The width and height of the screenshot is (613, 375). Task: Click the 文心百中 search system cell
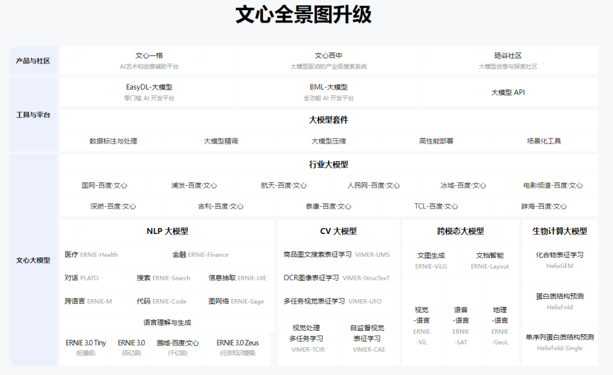pyautogui.click(x=329, y=61)
